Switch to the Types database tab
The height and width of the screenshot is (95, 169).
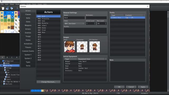pos(28,62)
